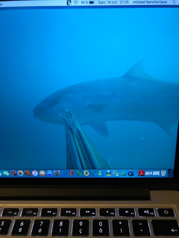Open Spotlight search magnifier
Viewport: 179px width, 238px height.
[x=174, y=2]
